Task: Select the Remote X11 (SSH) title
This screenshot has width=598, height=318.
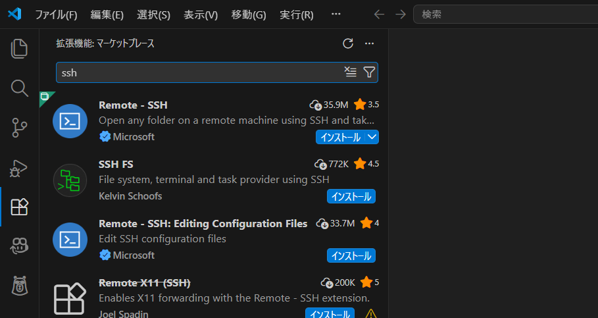Action: coord(145,282)
